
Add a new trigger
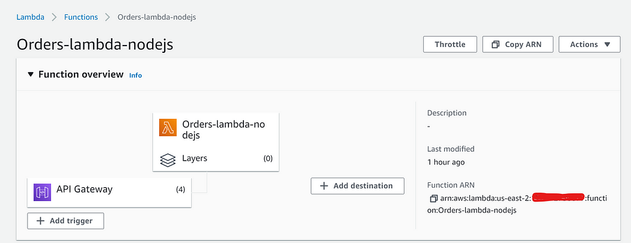[66, 221]
